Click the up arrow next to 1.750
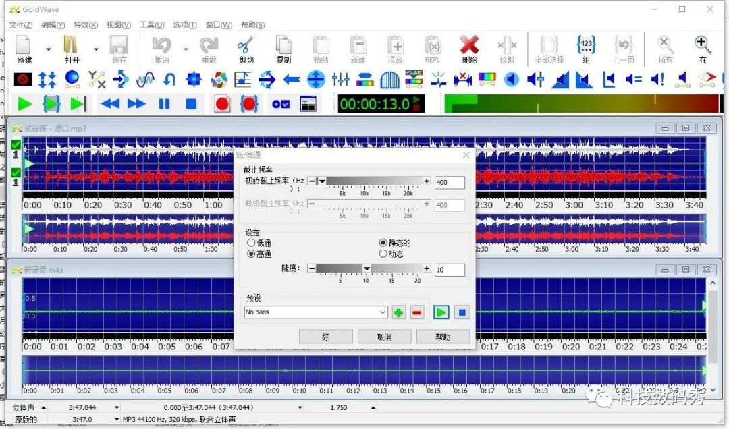This screenshot has height=429, width=729. [x=373, y=407]
